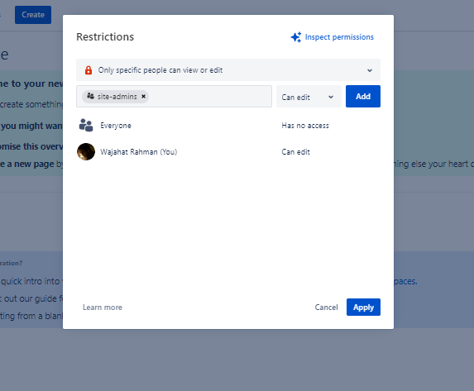Cancel the restrictions dialog
The height and width of the screenshot is (391, 474).
(x=326, y=308)
